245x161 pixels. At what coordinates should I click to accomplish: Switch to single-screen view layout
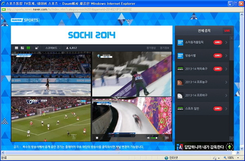16,48
